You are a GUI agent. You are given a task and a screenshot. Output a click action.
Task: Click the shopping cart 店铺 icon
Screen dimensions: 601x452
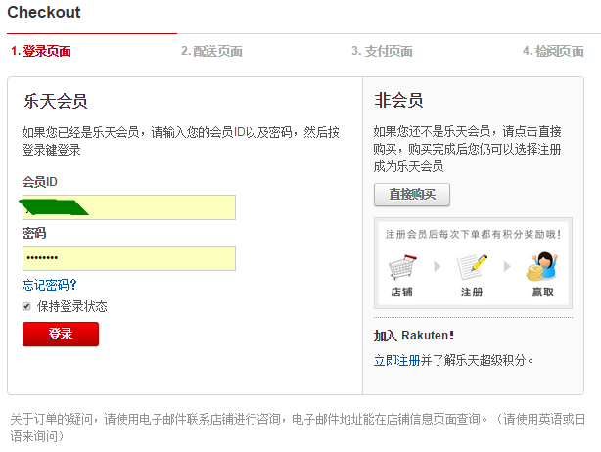point(402,267)
